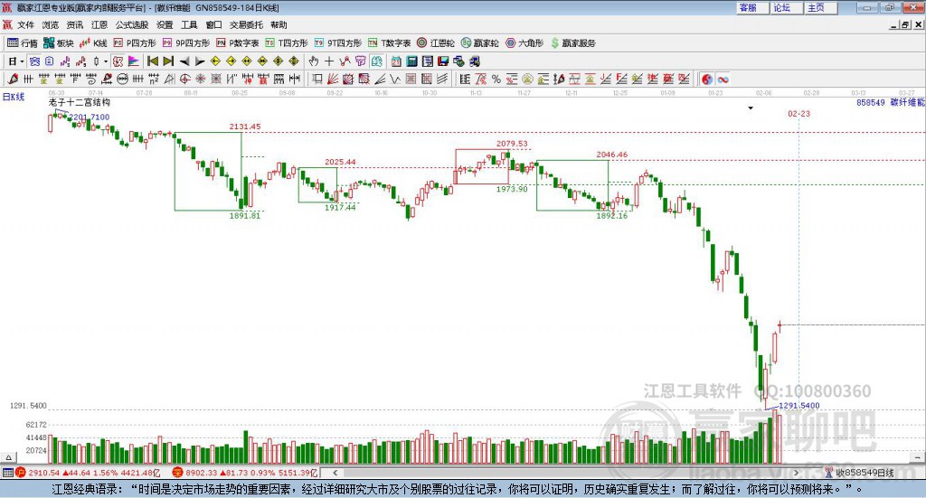Select the Gann fan lines tool

point(333,79)
